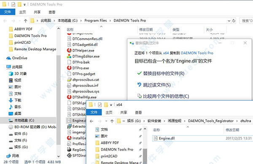Click x64 source link in copy dialog

(x=166, y=53)
